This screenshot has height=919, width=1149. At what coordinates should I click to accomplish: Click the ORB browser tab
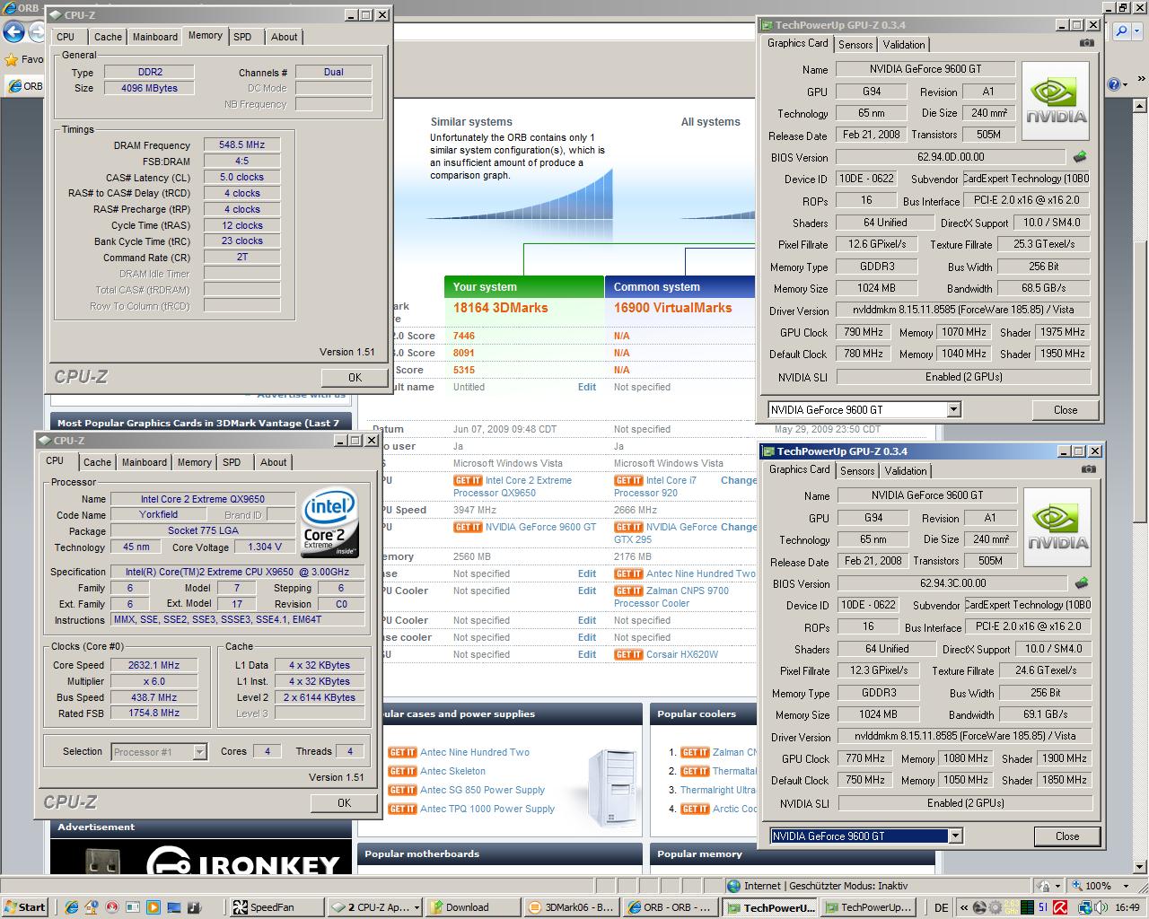25,86
